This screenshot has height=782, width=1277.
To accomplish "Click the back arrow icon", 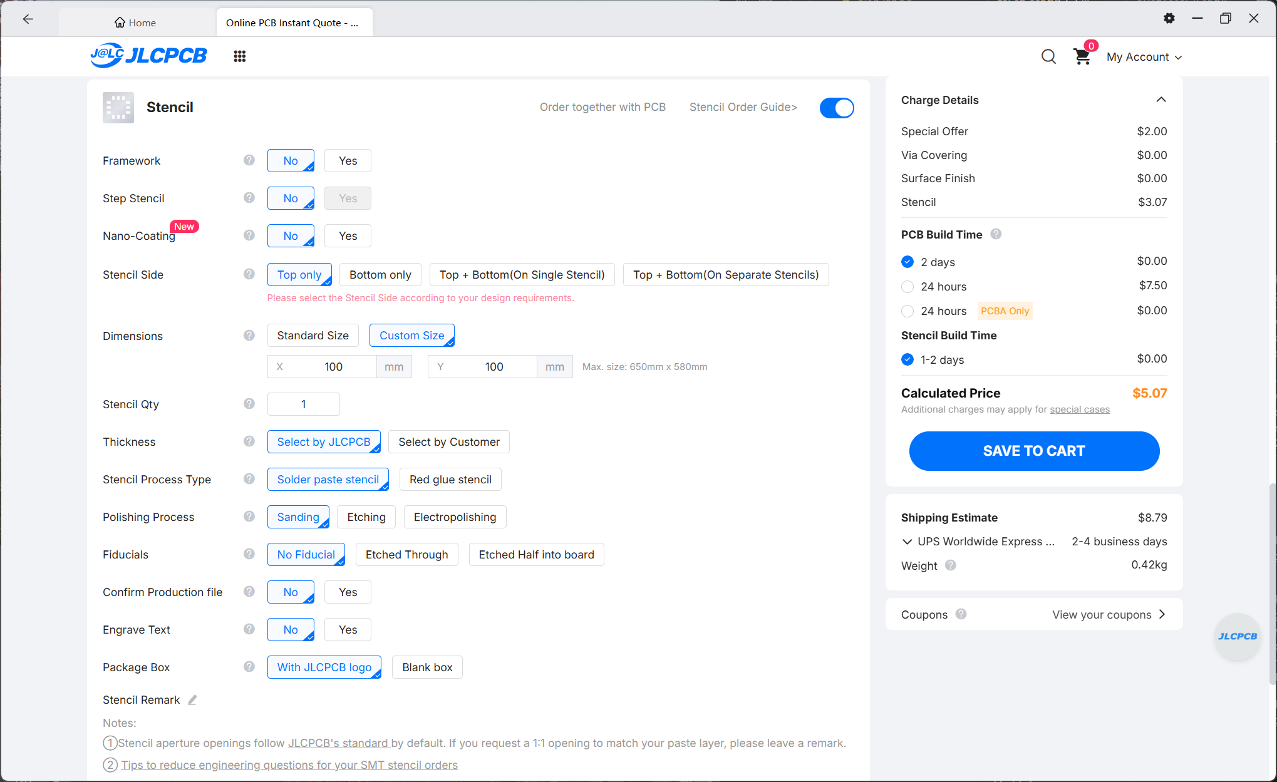I will (28, 19).
